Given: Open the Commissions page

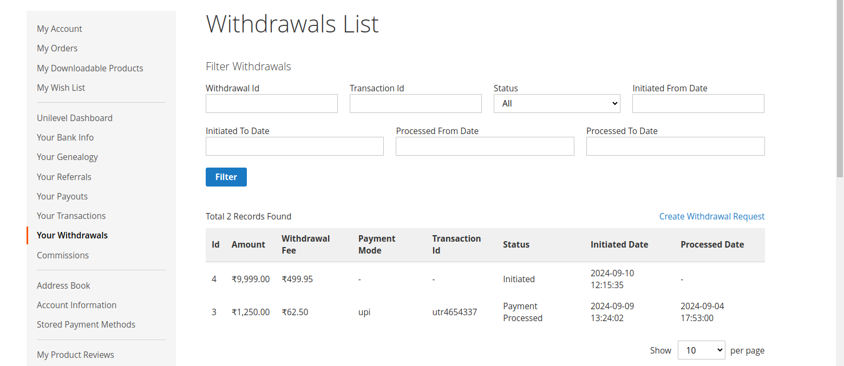Looking at the screenshot, I should pos(62,255).
